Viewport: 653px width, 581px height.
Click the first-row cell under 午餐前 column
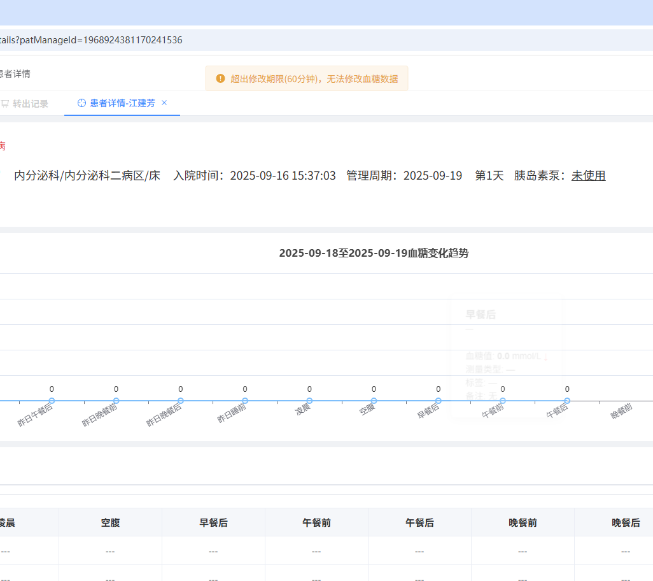tap(316, 551)
